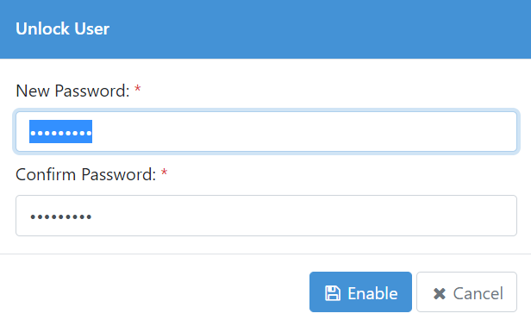Click the Enable button
The image size is (531, 326).
point(360,292)
